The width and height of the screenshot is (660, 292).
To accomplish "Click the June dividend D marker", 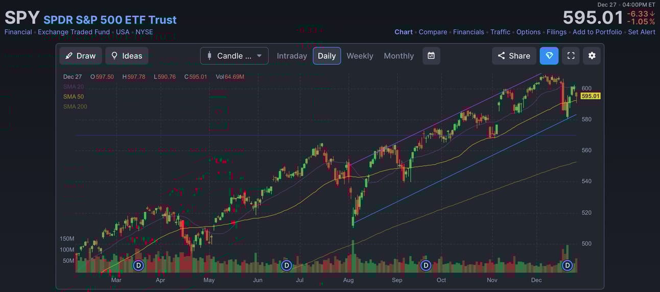I will coord(287,265).
